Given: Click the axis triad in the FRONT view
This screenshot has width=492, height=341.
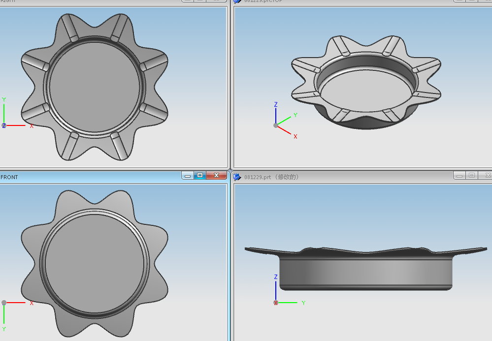Looking at the screenshot, I should [17, 316].
